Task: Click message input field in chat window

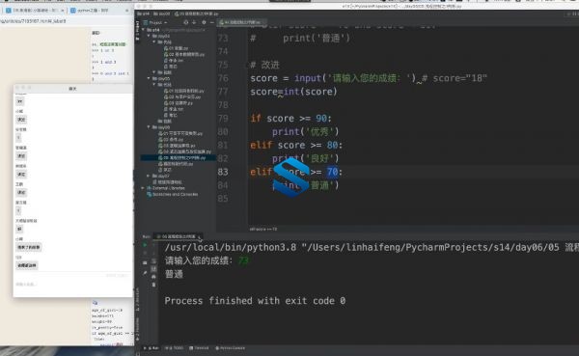Action: tap(72, 285)
